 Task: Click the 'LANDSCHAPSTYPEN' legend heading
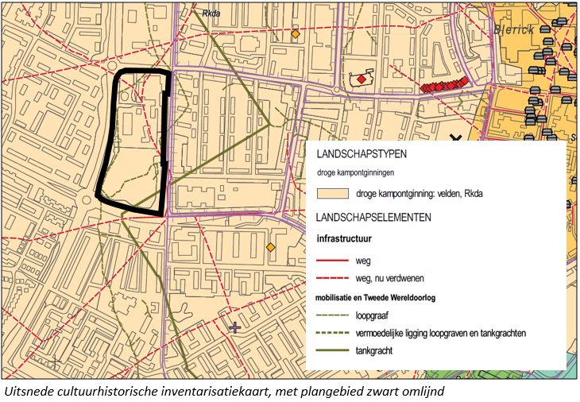click(x=362, y=154)
